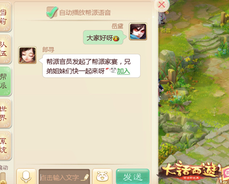Click the scroll lock padlock icon

coord(3,182)
